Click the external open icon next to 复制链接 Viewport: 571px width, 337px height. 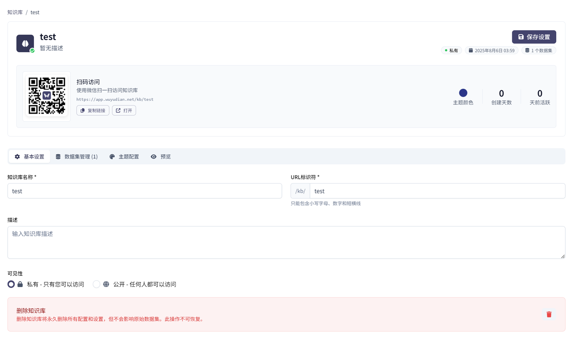click(118, 110)
